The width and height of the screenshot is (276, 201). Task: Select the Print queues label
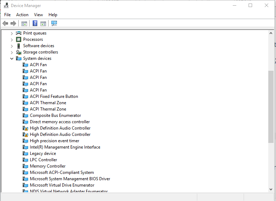(35, 33)
